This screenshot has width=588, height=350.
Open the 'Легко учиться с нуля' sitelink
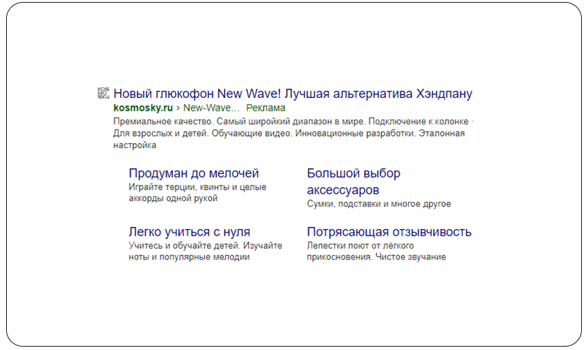tap(189, 232)
